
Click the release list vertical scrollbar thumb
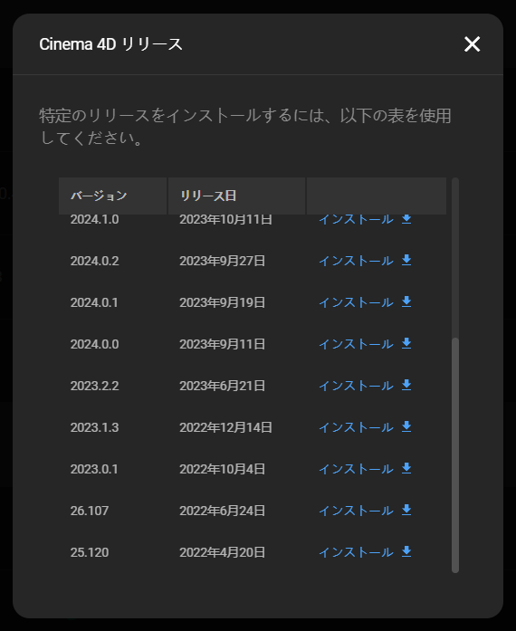click(455, 454)
